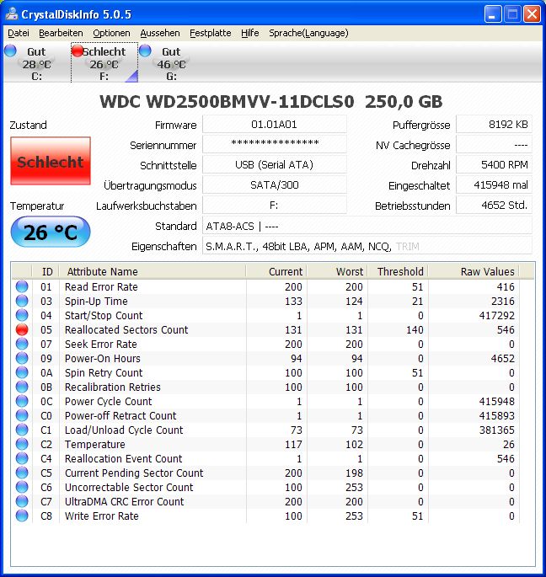Image resolution: width=546 pixels, height=577 pixels.
Task: Click the blue status icon for Power Cycle Count
Action: [22, 402]
